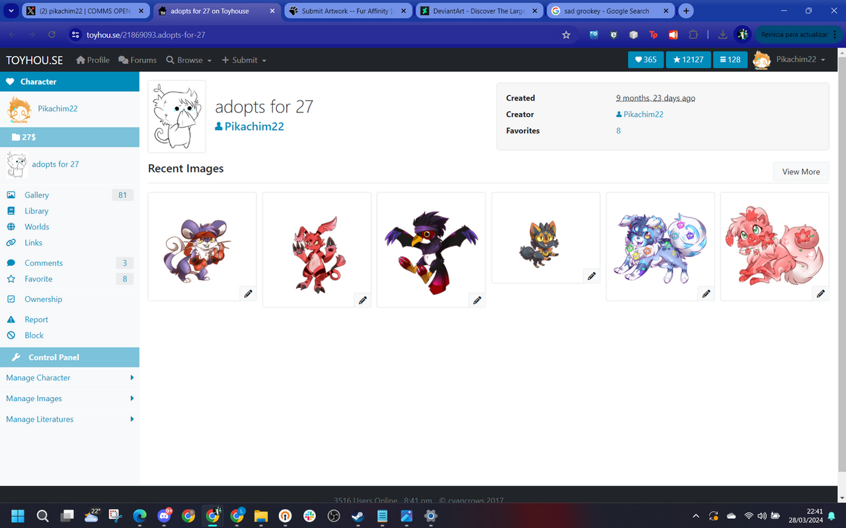Open the pink strawberry creature image

pos(774,246)
